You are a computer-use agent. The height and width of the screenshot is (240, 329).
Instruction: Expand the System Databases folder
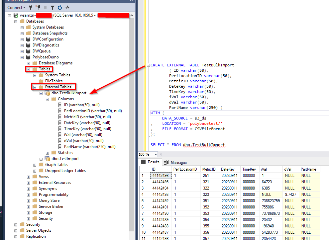pos(22,28)
